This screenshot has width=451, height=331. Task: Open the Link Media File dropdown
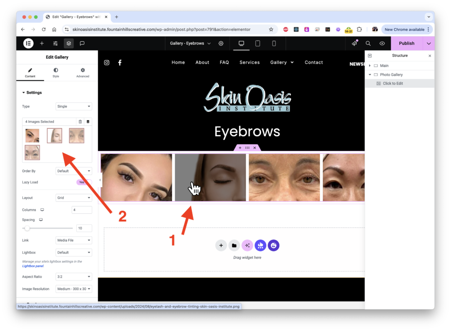(74, 240)
